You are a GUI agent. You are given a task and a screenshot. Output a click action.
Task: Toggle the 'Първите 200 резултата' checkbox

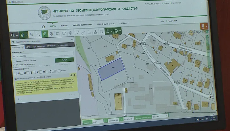point(14,65)
